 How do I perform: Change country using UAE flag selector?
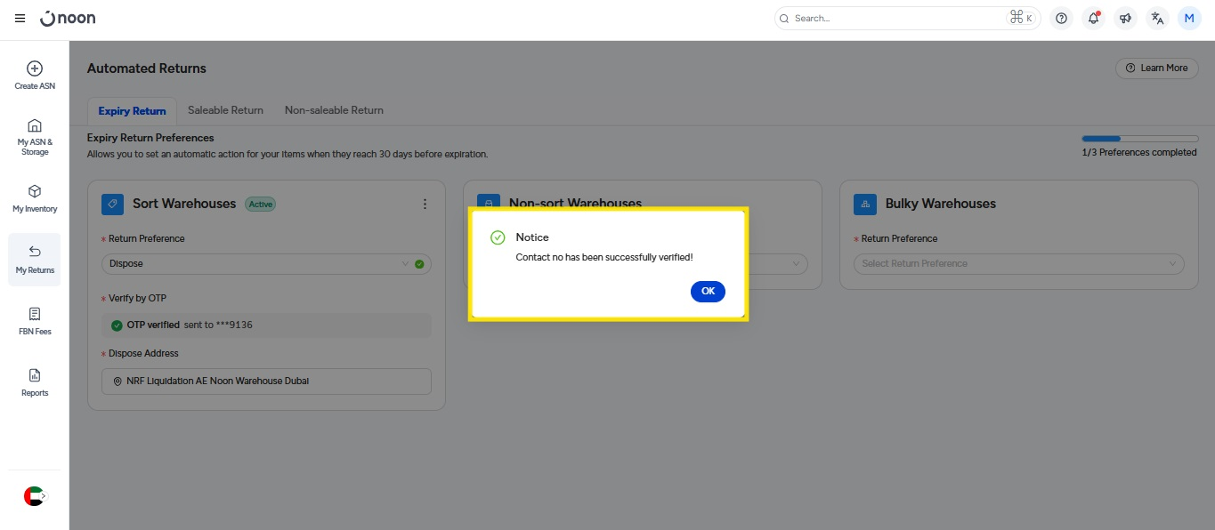pos(34,496)
